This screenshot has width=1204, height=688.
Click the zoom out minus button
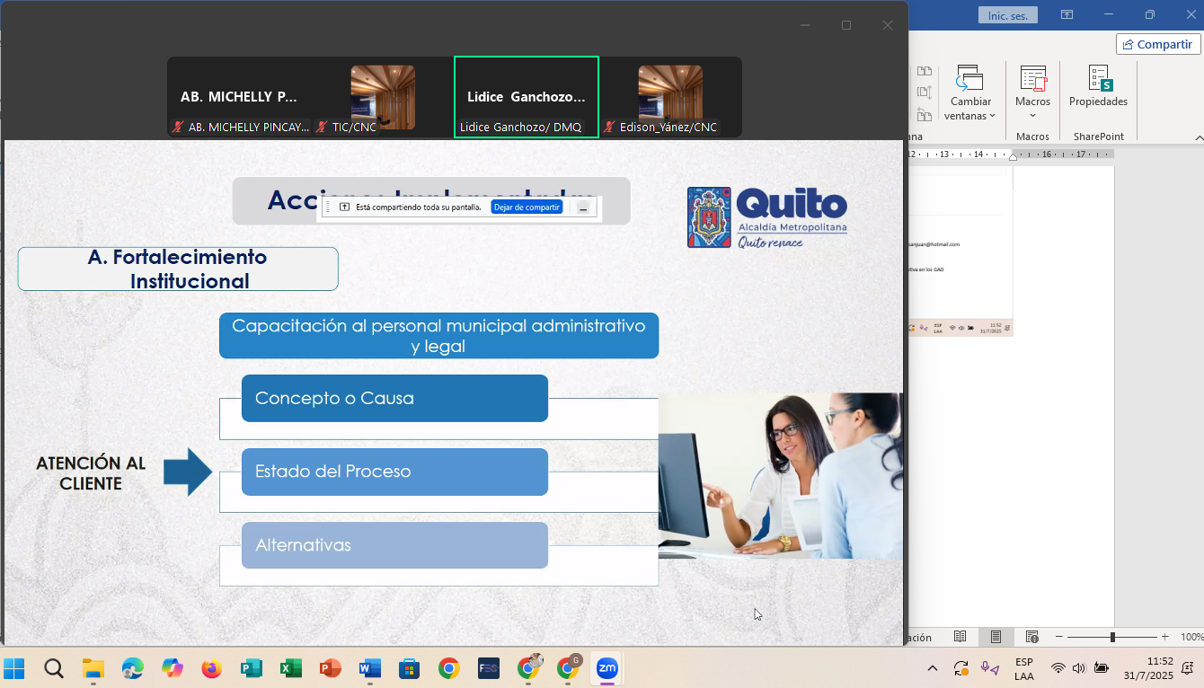click(1060, 637)
